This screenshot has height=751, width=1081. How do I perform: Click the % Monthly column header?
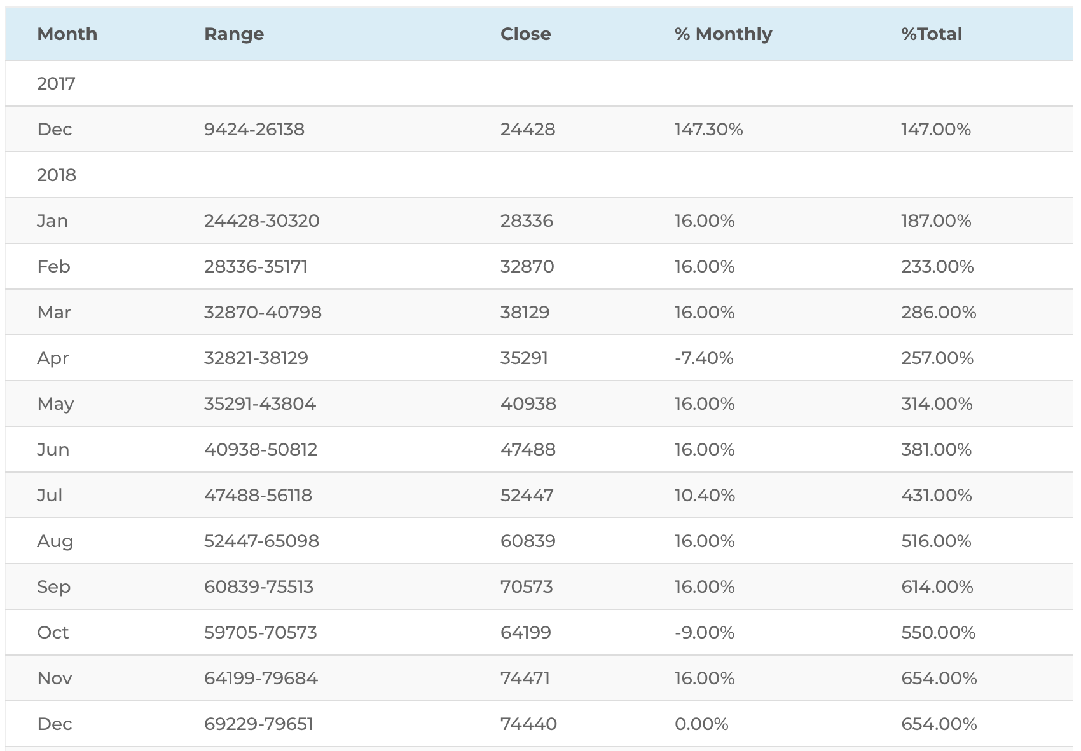723,34
